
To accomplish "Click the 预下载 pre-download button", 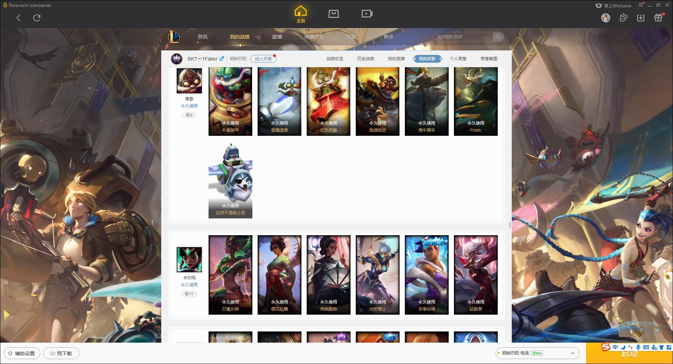I will pos(61,353).
